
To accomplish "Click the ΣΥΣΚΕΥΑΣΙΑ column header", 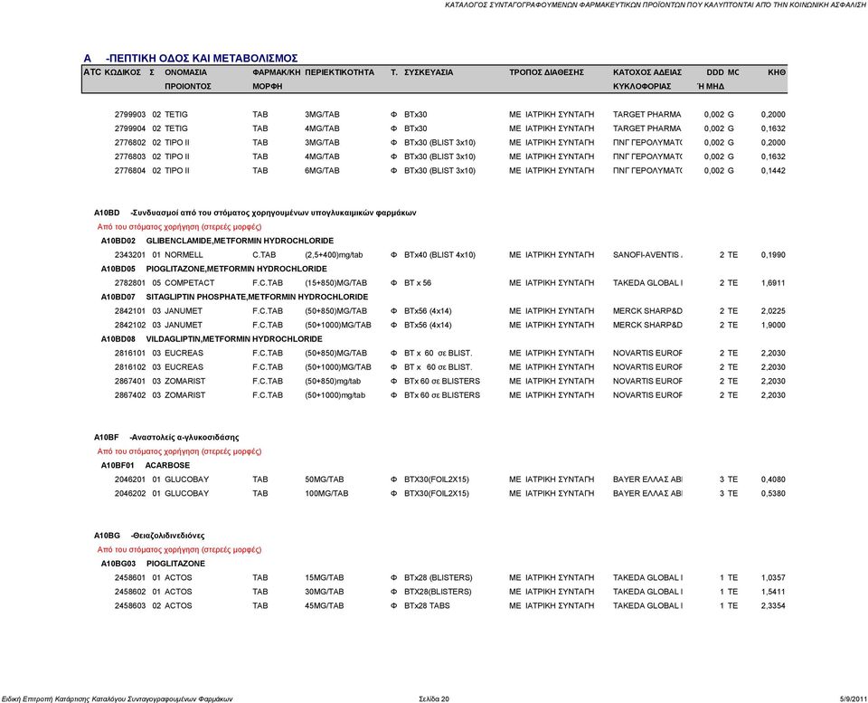I will click(x=429, y=72).
